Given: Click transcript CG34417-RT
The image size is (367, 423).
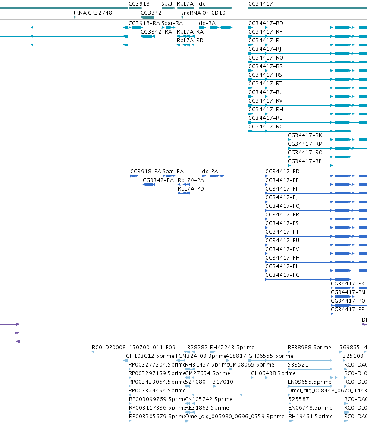Looking at the screenshot, I should pos(265,84).
